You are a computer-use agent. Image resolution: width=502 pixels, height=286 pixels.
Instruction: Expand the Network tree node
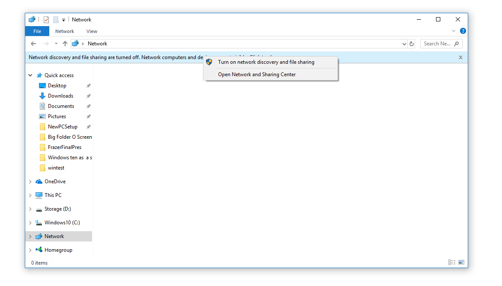tap(30, 236)
